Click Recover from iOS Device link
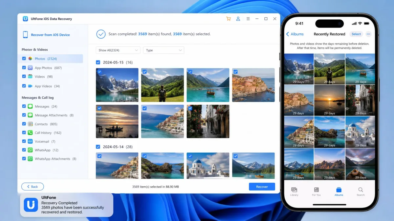This screenshot has height=221, width=394. point(50,35)
